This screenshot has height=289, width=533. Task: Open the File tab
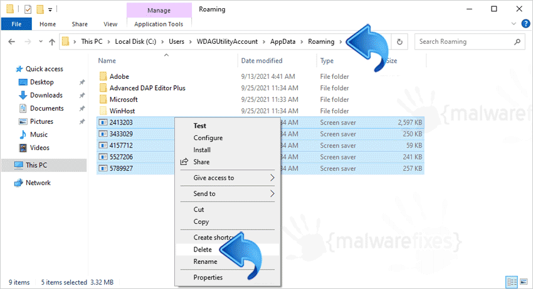tap(16, 24)
